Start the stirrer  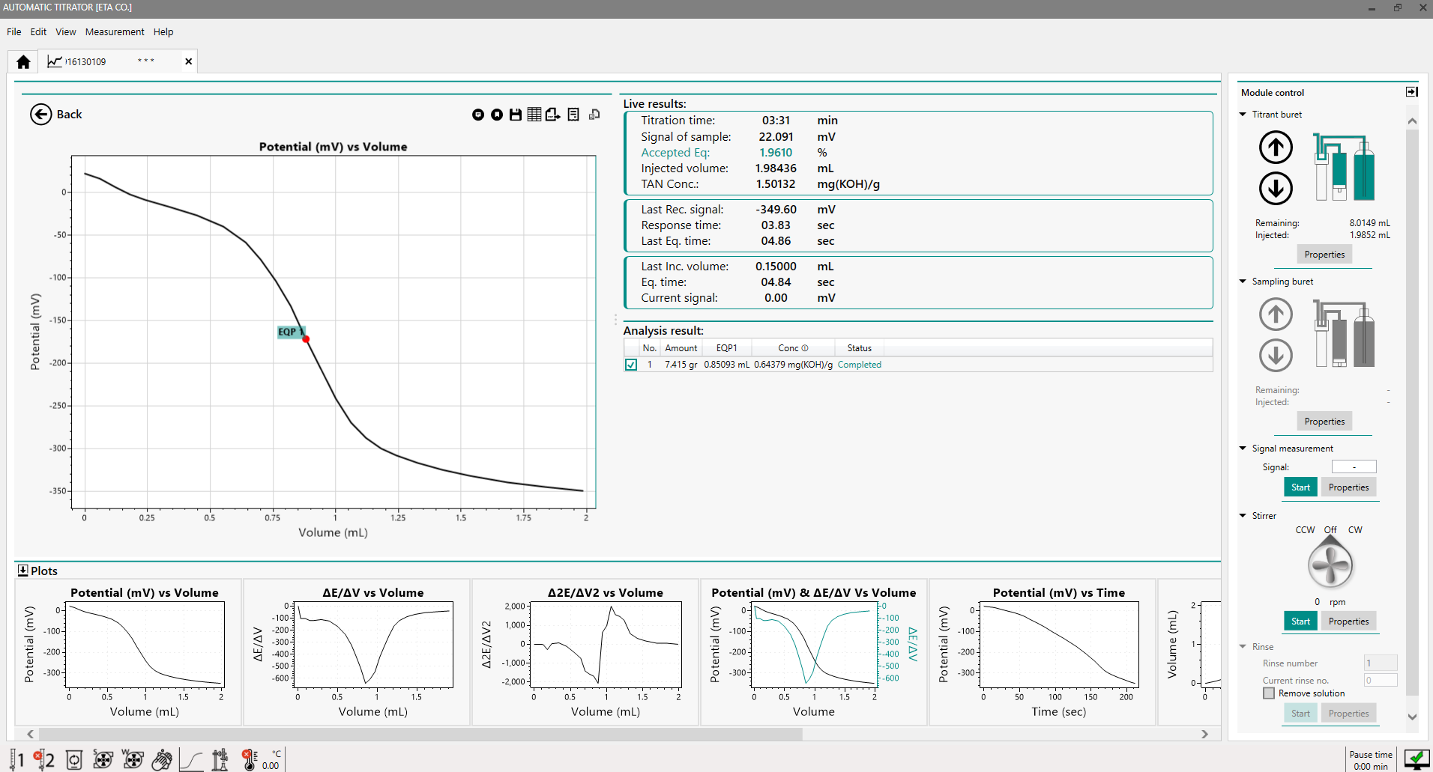click(x=1300, y=621)
